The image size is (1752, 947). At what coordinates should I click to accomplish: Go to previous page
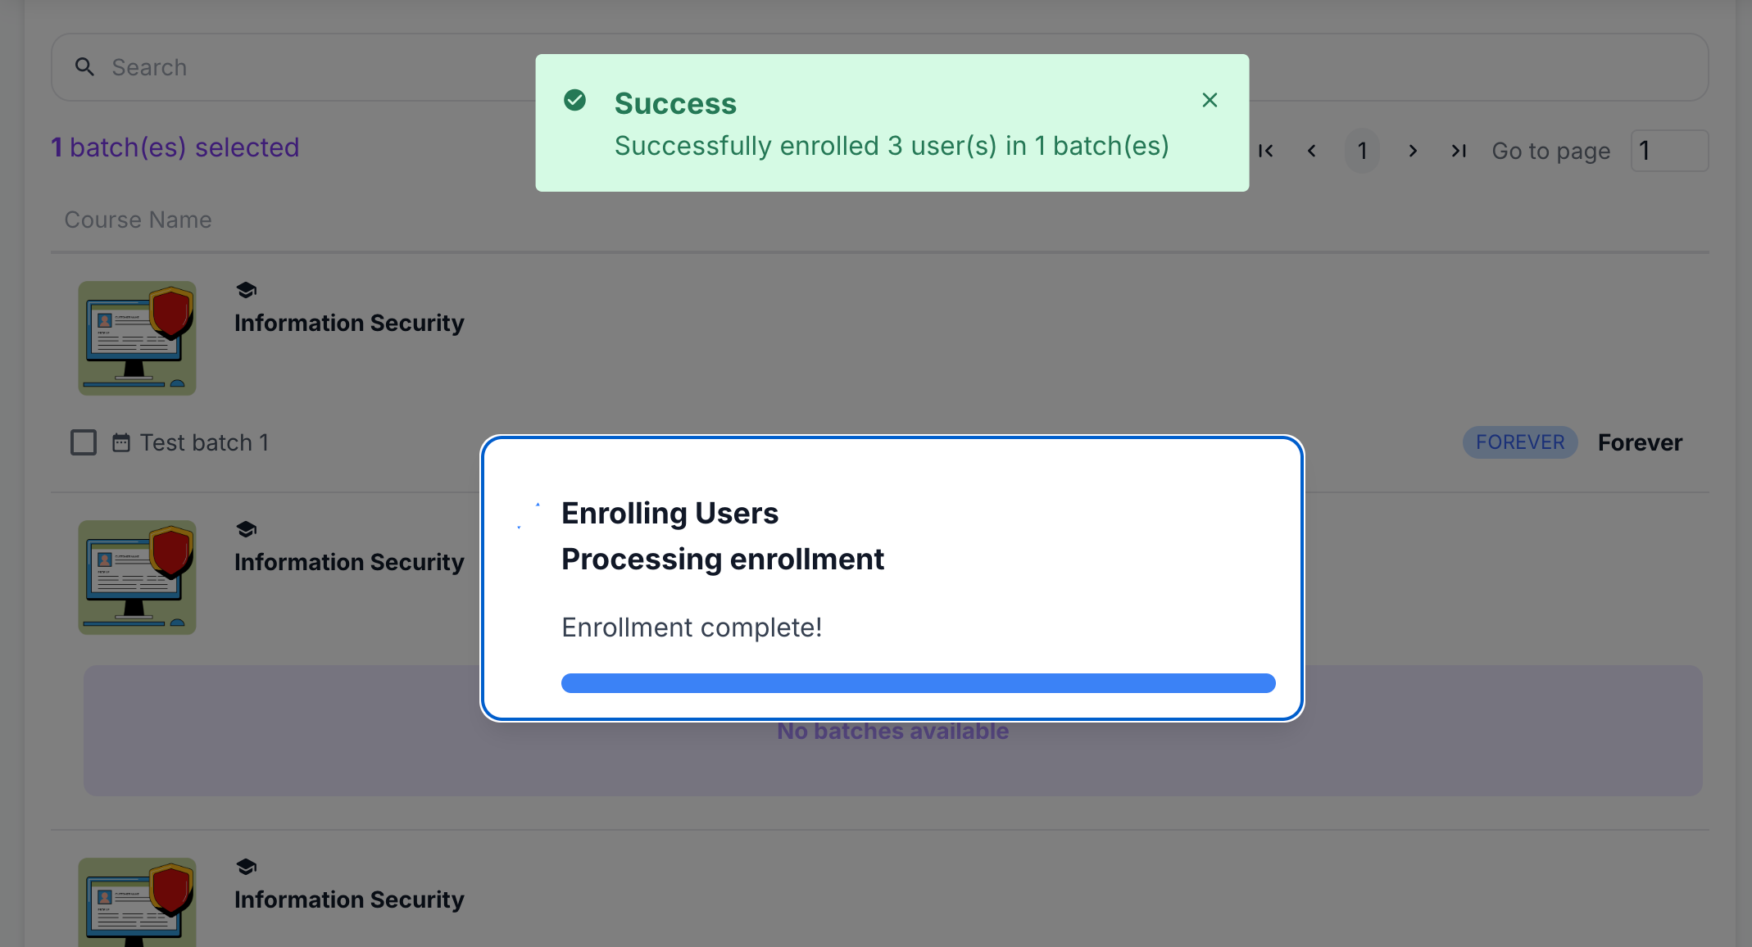point(1312,151)
